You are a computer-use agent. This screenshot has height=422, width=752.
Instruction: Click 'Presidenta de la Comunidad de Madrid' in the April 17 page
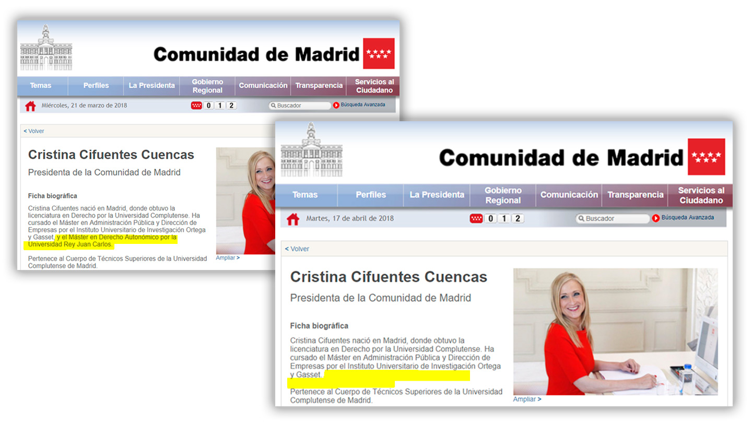pyautogui.click(x=381, y=298)
